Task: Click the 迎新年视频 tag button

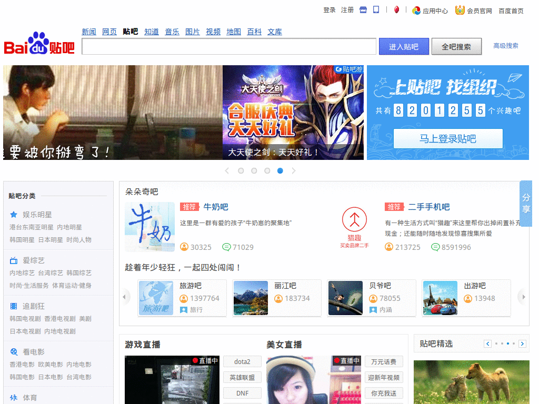Action: 384,378
